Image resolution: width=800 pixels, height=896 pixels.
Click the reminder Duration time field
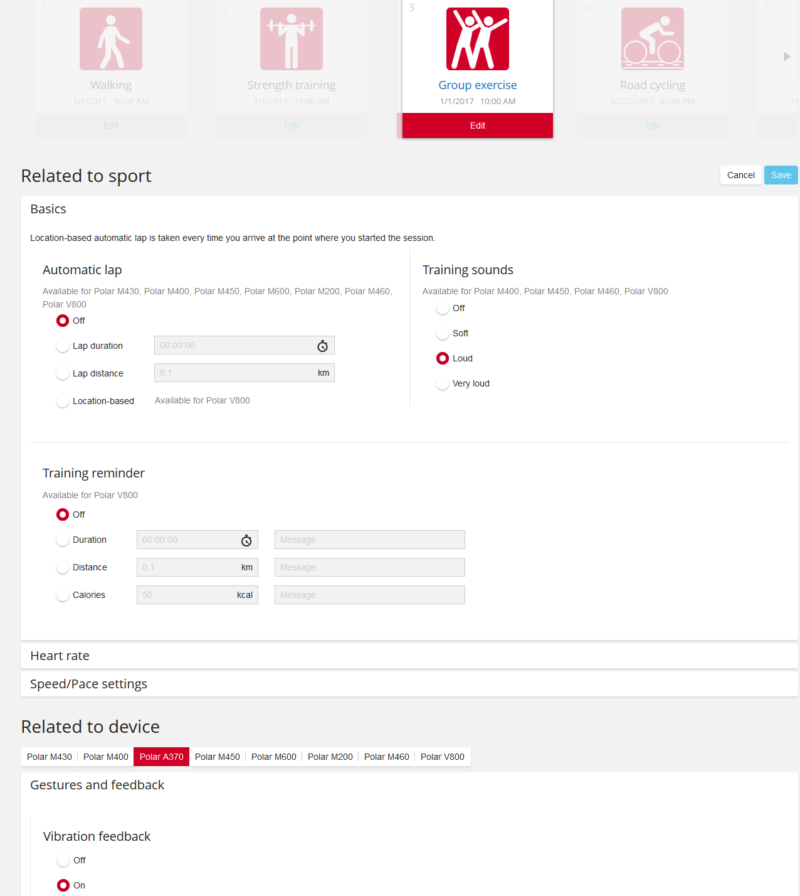197,540
